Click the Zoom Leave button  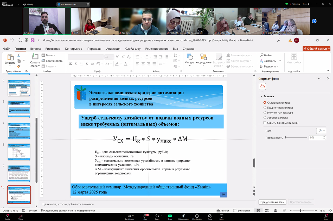click(x=326, y=217)
